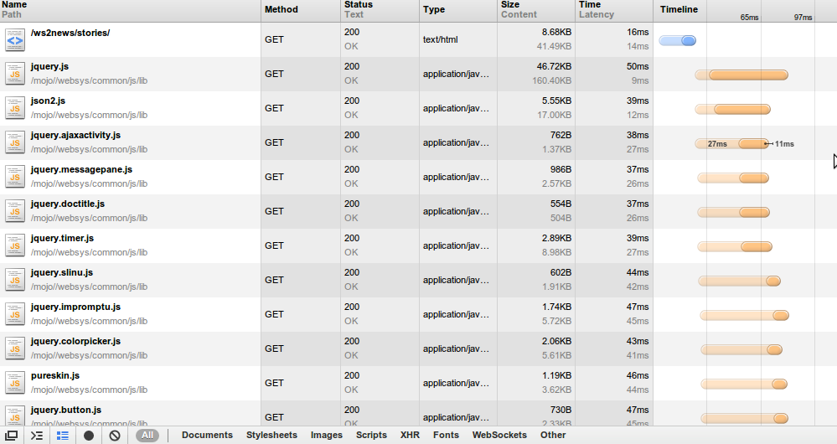Show only XHR requests

pos(410,436)
